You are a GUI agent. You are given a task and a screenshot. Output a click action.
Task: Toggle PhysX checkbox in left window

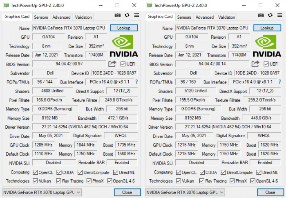coord(89,181)
